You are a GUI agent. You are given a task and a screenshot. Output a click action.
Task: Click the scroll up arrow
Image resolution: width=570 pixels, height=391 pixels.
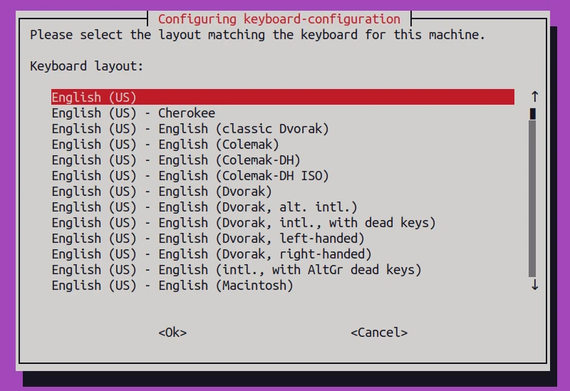pos(534,96)
